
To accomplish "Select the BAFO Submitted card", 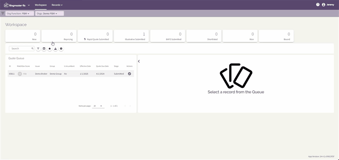I will coord(167,36).
